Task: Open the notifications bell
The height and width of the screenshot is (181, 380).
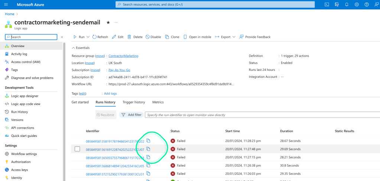Action: point(347,4)
